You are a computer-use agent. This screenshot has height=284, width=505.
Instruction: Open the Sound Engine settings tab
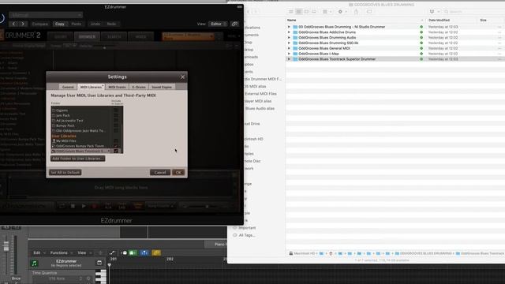[162, 87]
